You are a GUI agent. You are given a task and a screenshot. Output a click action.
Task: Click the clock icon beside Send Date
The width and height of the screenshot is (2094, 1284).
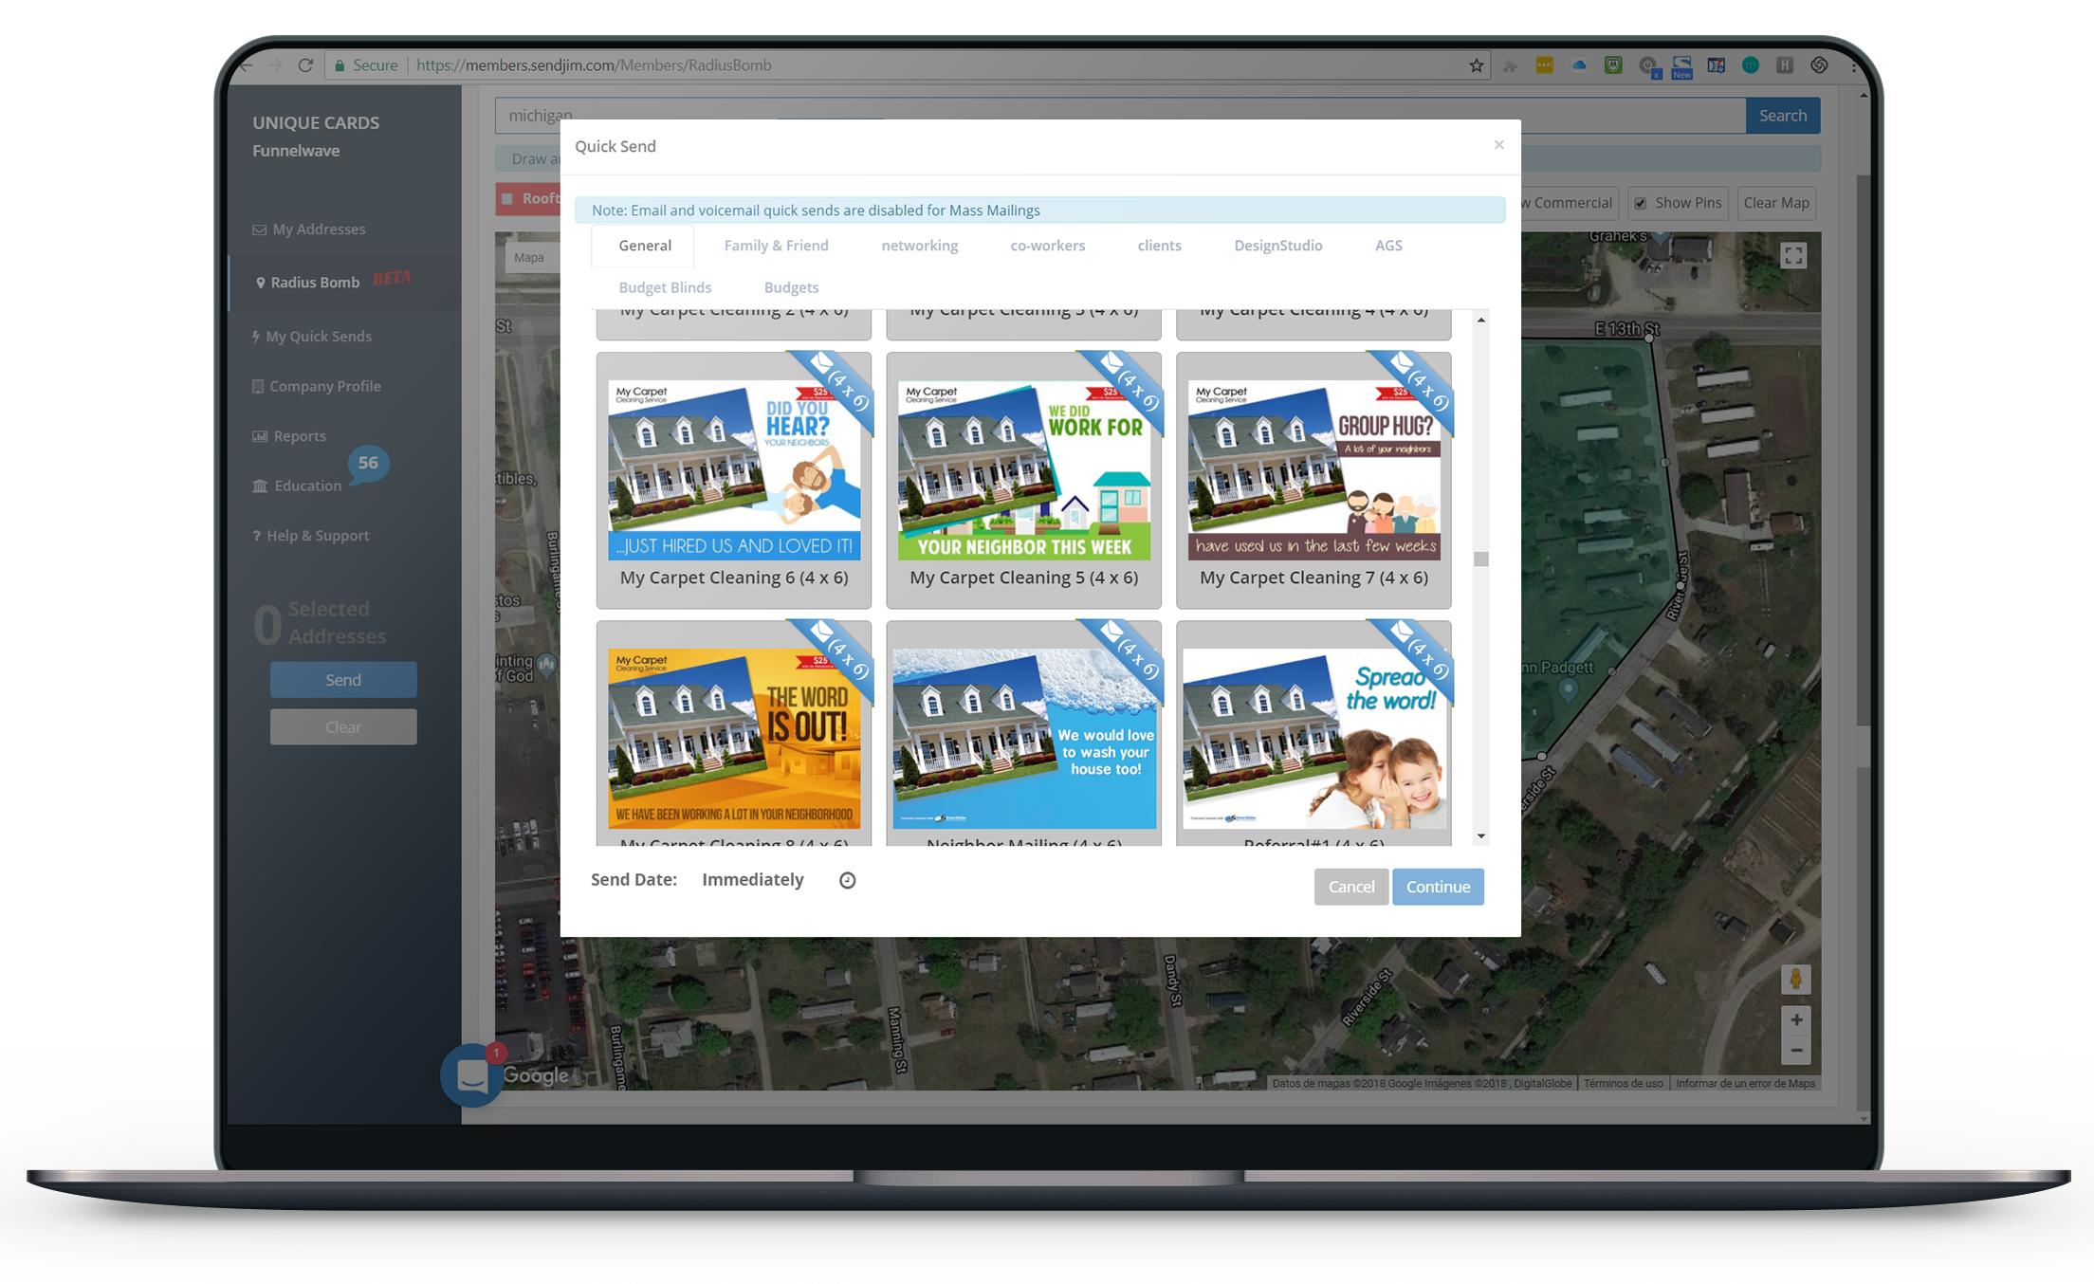tap(848, 880)
